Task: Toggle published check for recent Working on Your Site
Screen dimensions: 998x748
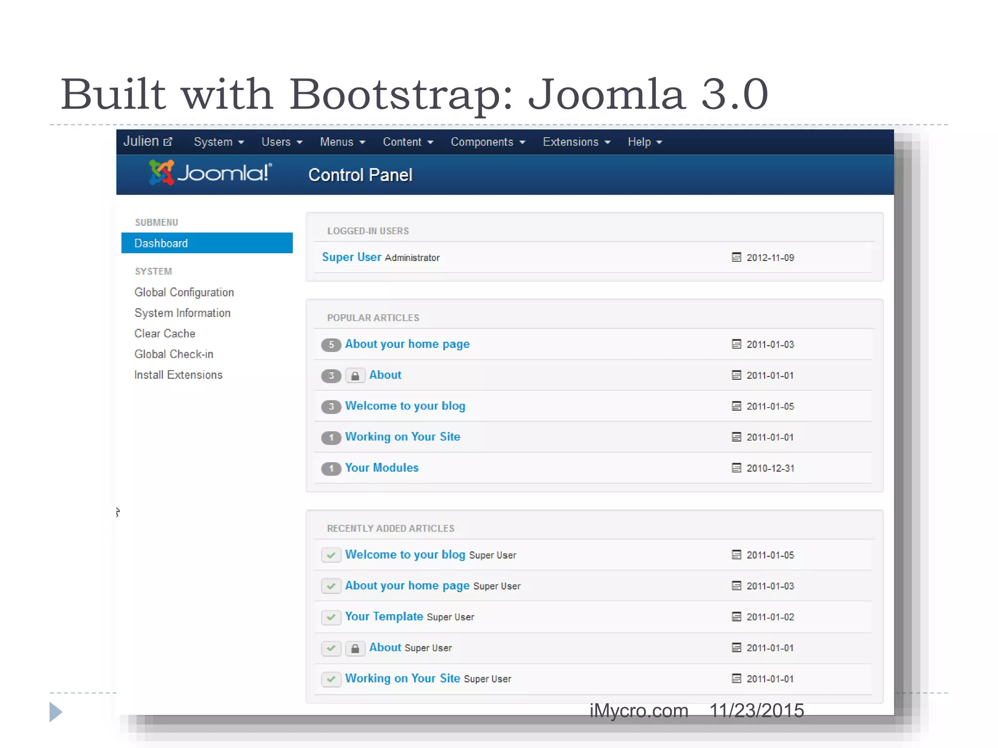Action: tap(331, 679)
